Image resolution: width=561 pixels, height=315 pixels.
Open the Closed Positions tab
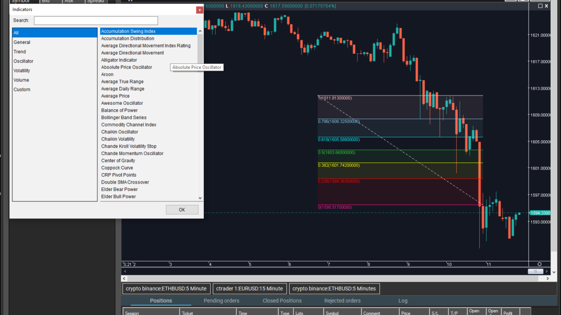[282, 301]
